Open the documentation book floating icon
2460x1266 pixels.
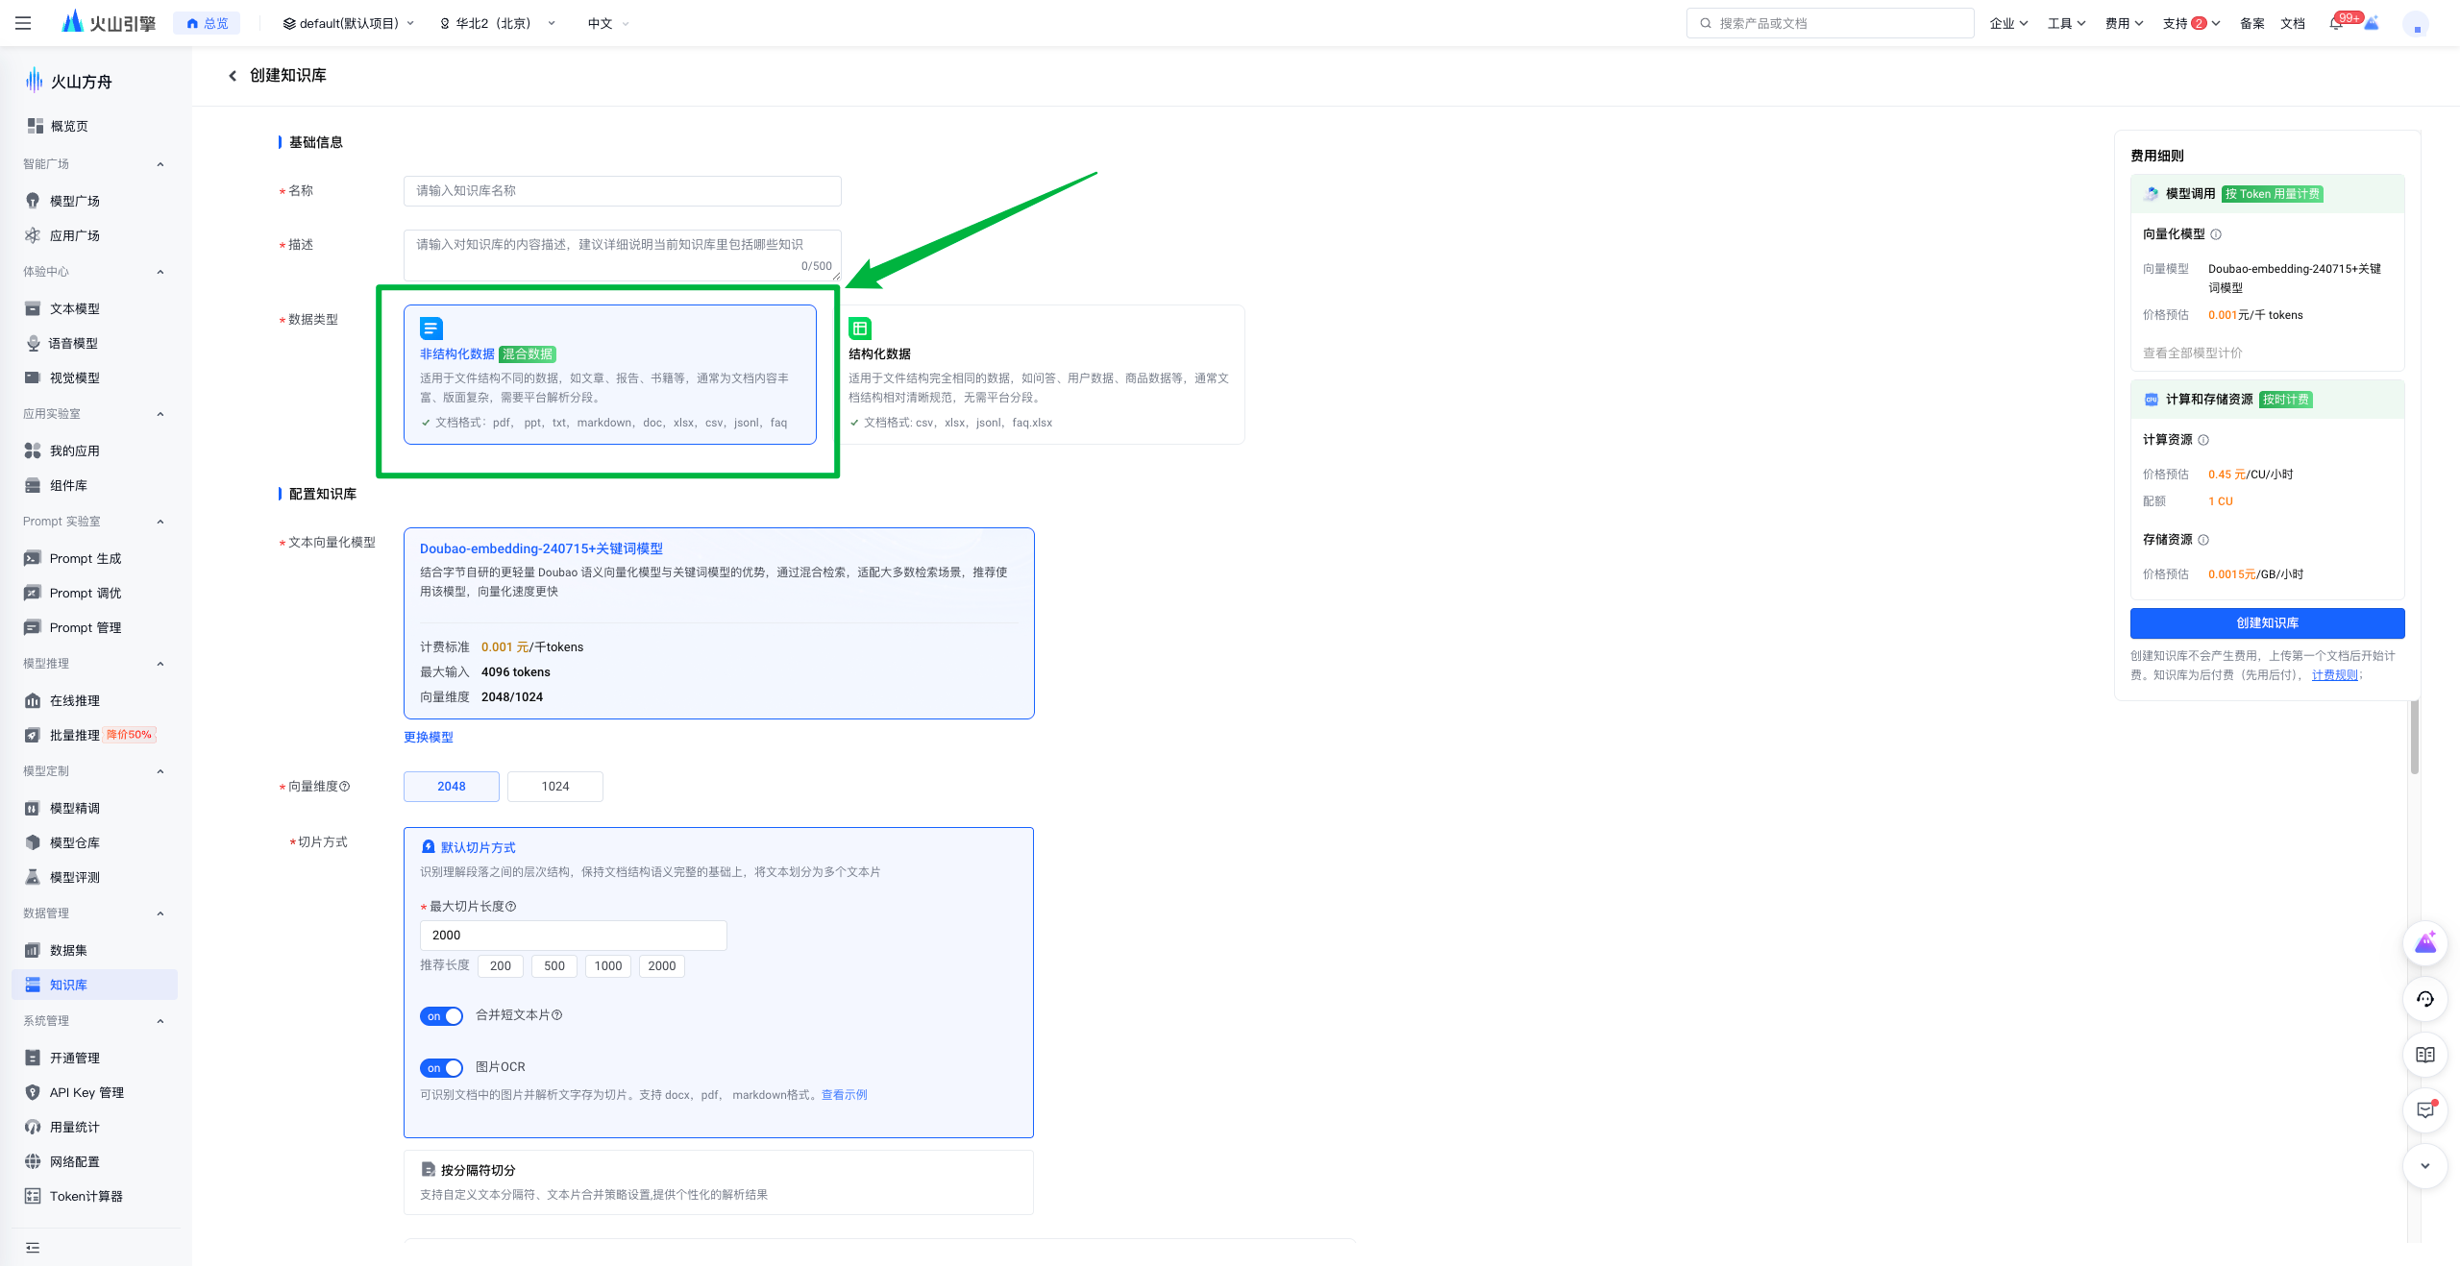pyautogui.click(x=2425, y=1055)
